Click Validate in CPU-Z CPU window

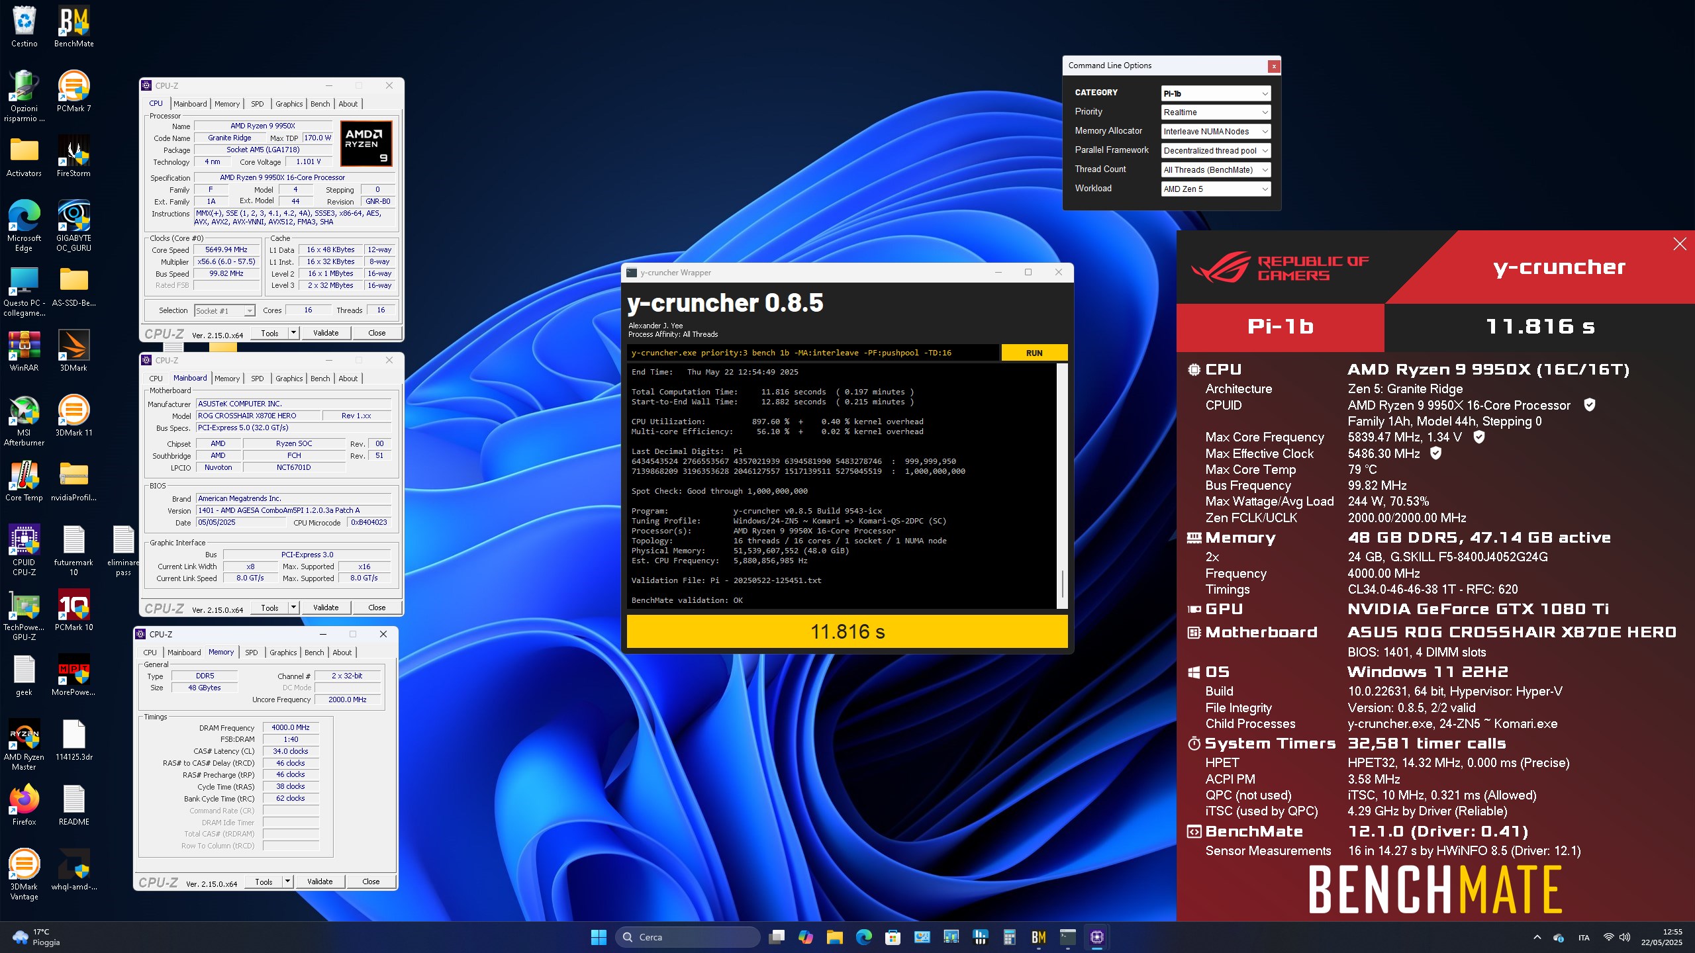[326, 333]
